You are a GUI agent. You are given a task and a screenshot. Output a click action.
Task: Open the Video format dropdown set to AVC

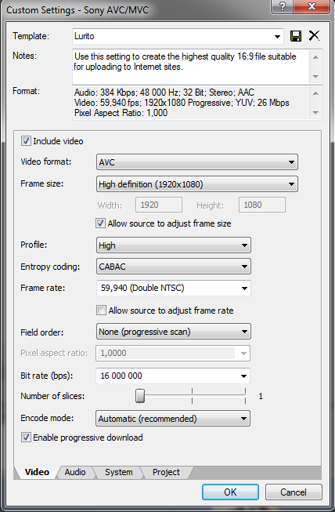click(x=196, y=162)
